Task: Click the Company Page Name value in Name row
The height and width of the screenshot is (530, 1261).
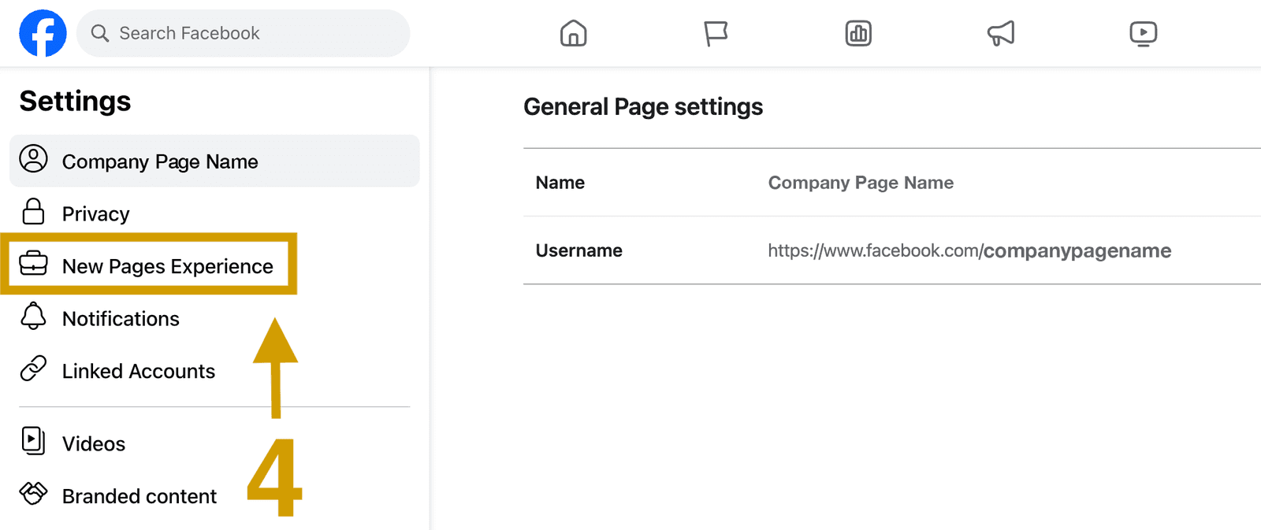Action: 861,183
